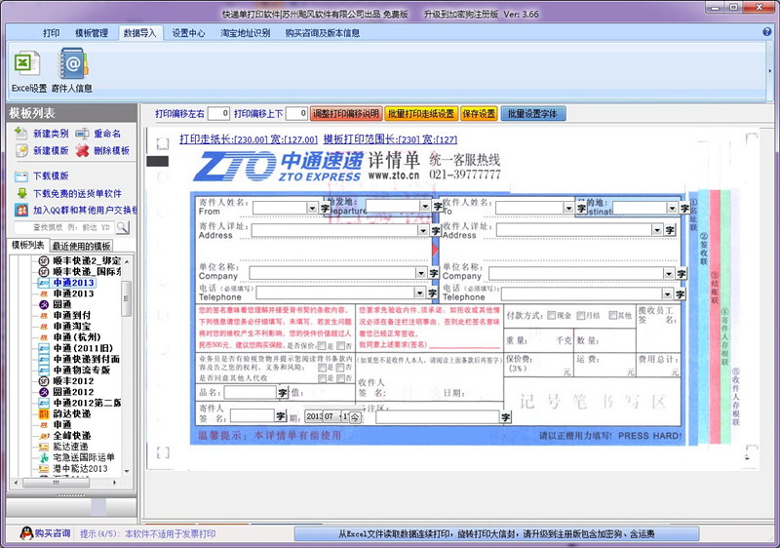Open the sender Company dropdown arrow
Image resolution: width=780 pixels, height=548 pixels.
[x=421, y=273]
